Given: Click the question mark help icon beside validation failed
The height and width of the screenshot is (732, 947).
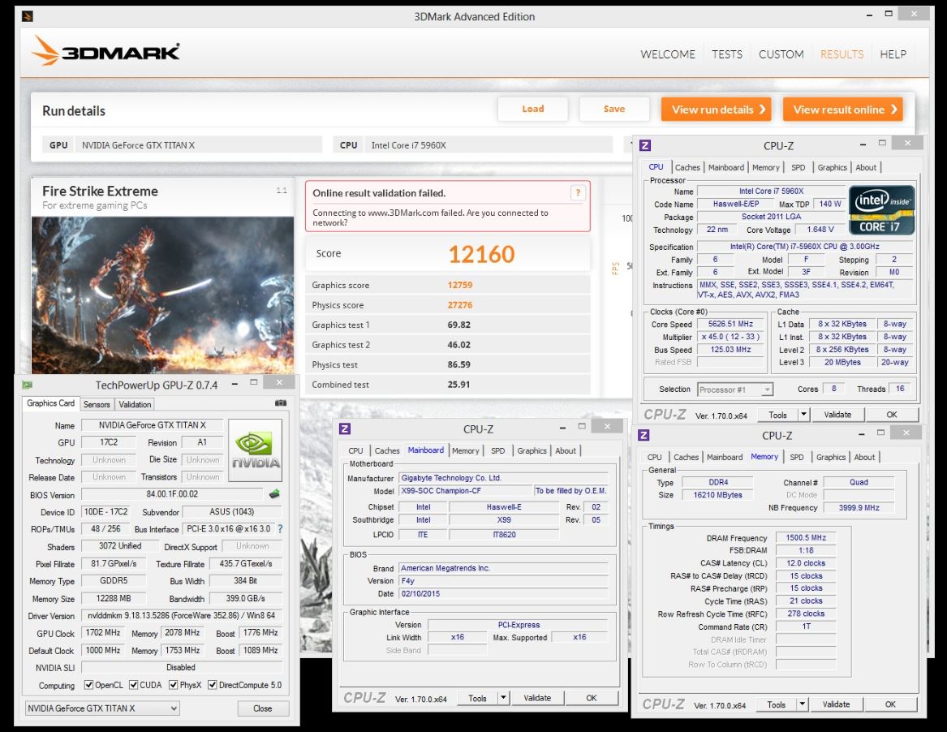Looking at the screenshot, I should click(x=578, y=192).
